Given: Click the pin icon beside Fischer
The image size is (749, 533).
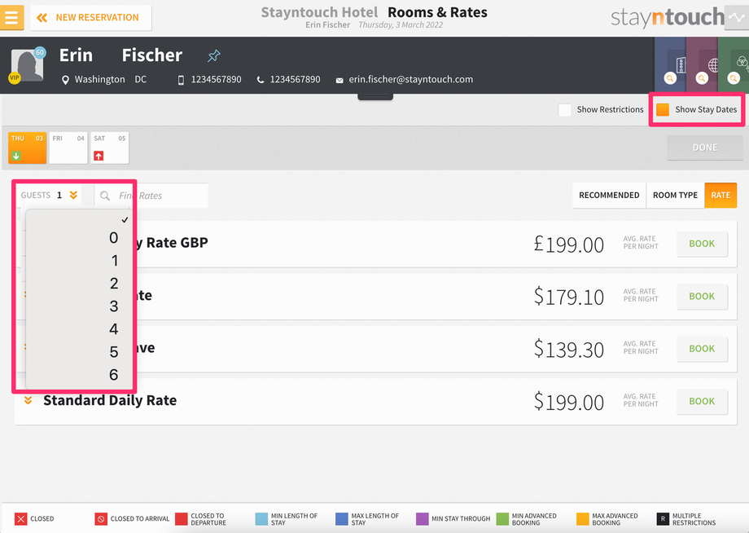Looking at the screenshot, I should [214, 56].
